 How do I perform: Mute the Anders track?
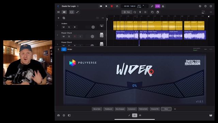pyautogui.click(x=64, y=27)
